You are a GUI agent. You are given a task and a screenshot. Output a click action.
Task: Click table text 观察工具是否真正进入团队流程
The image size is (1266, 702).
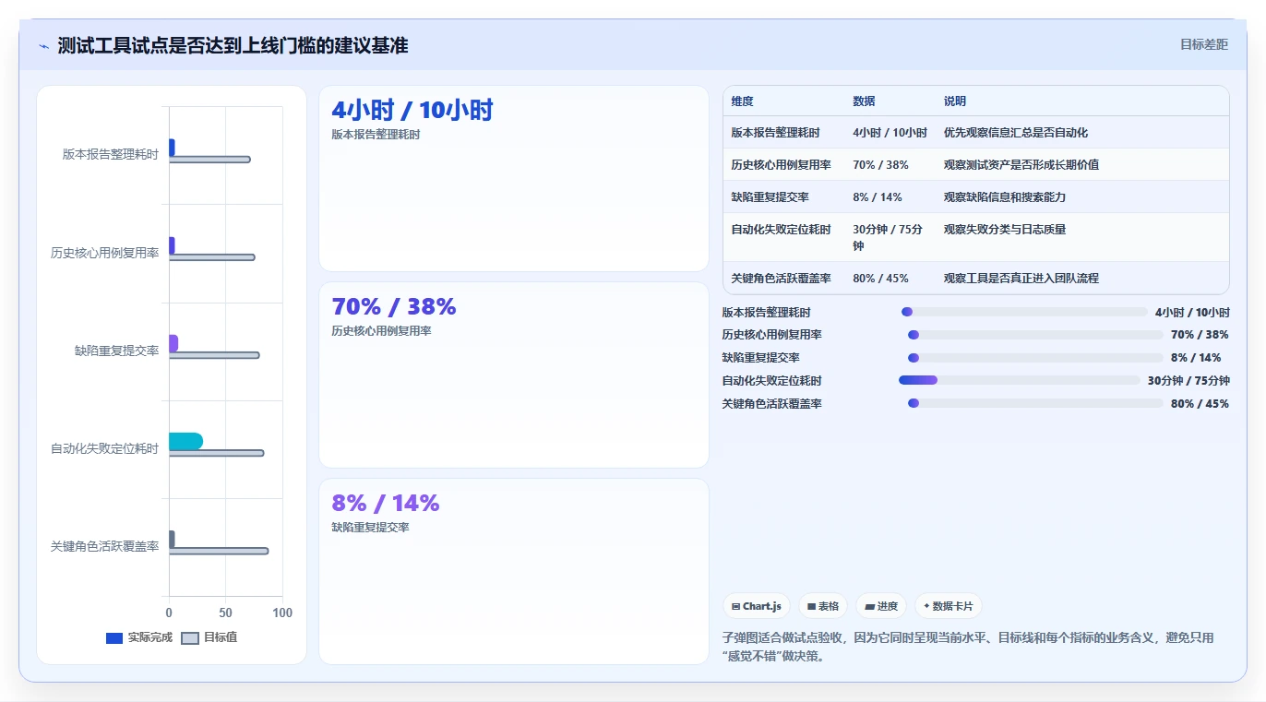[1021, 279]
